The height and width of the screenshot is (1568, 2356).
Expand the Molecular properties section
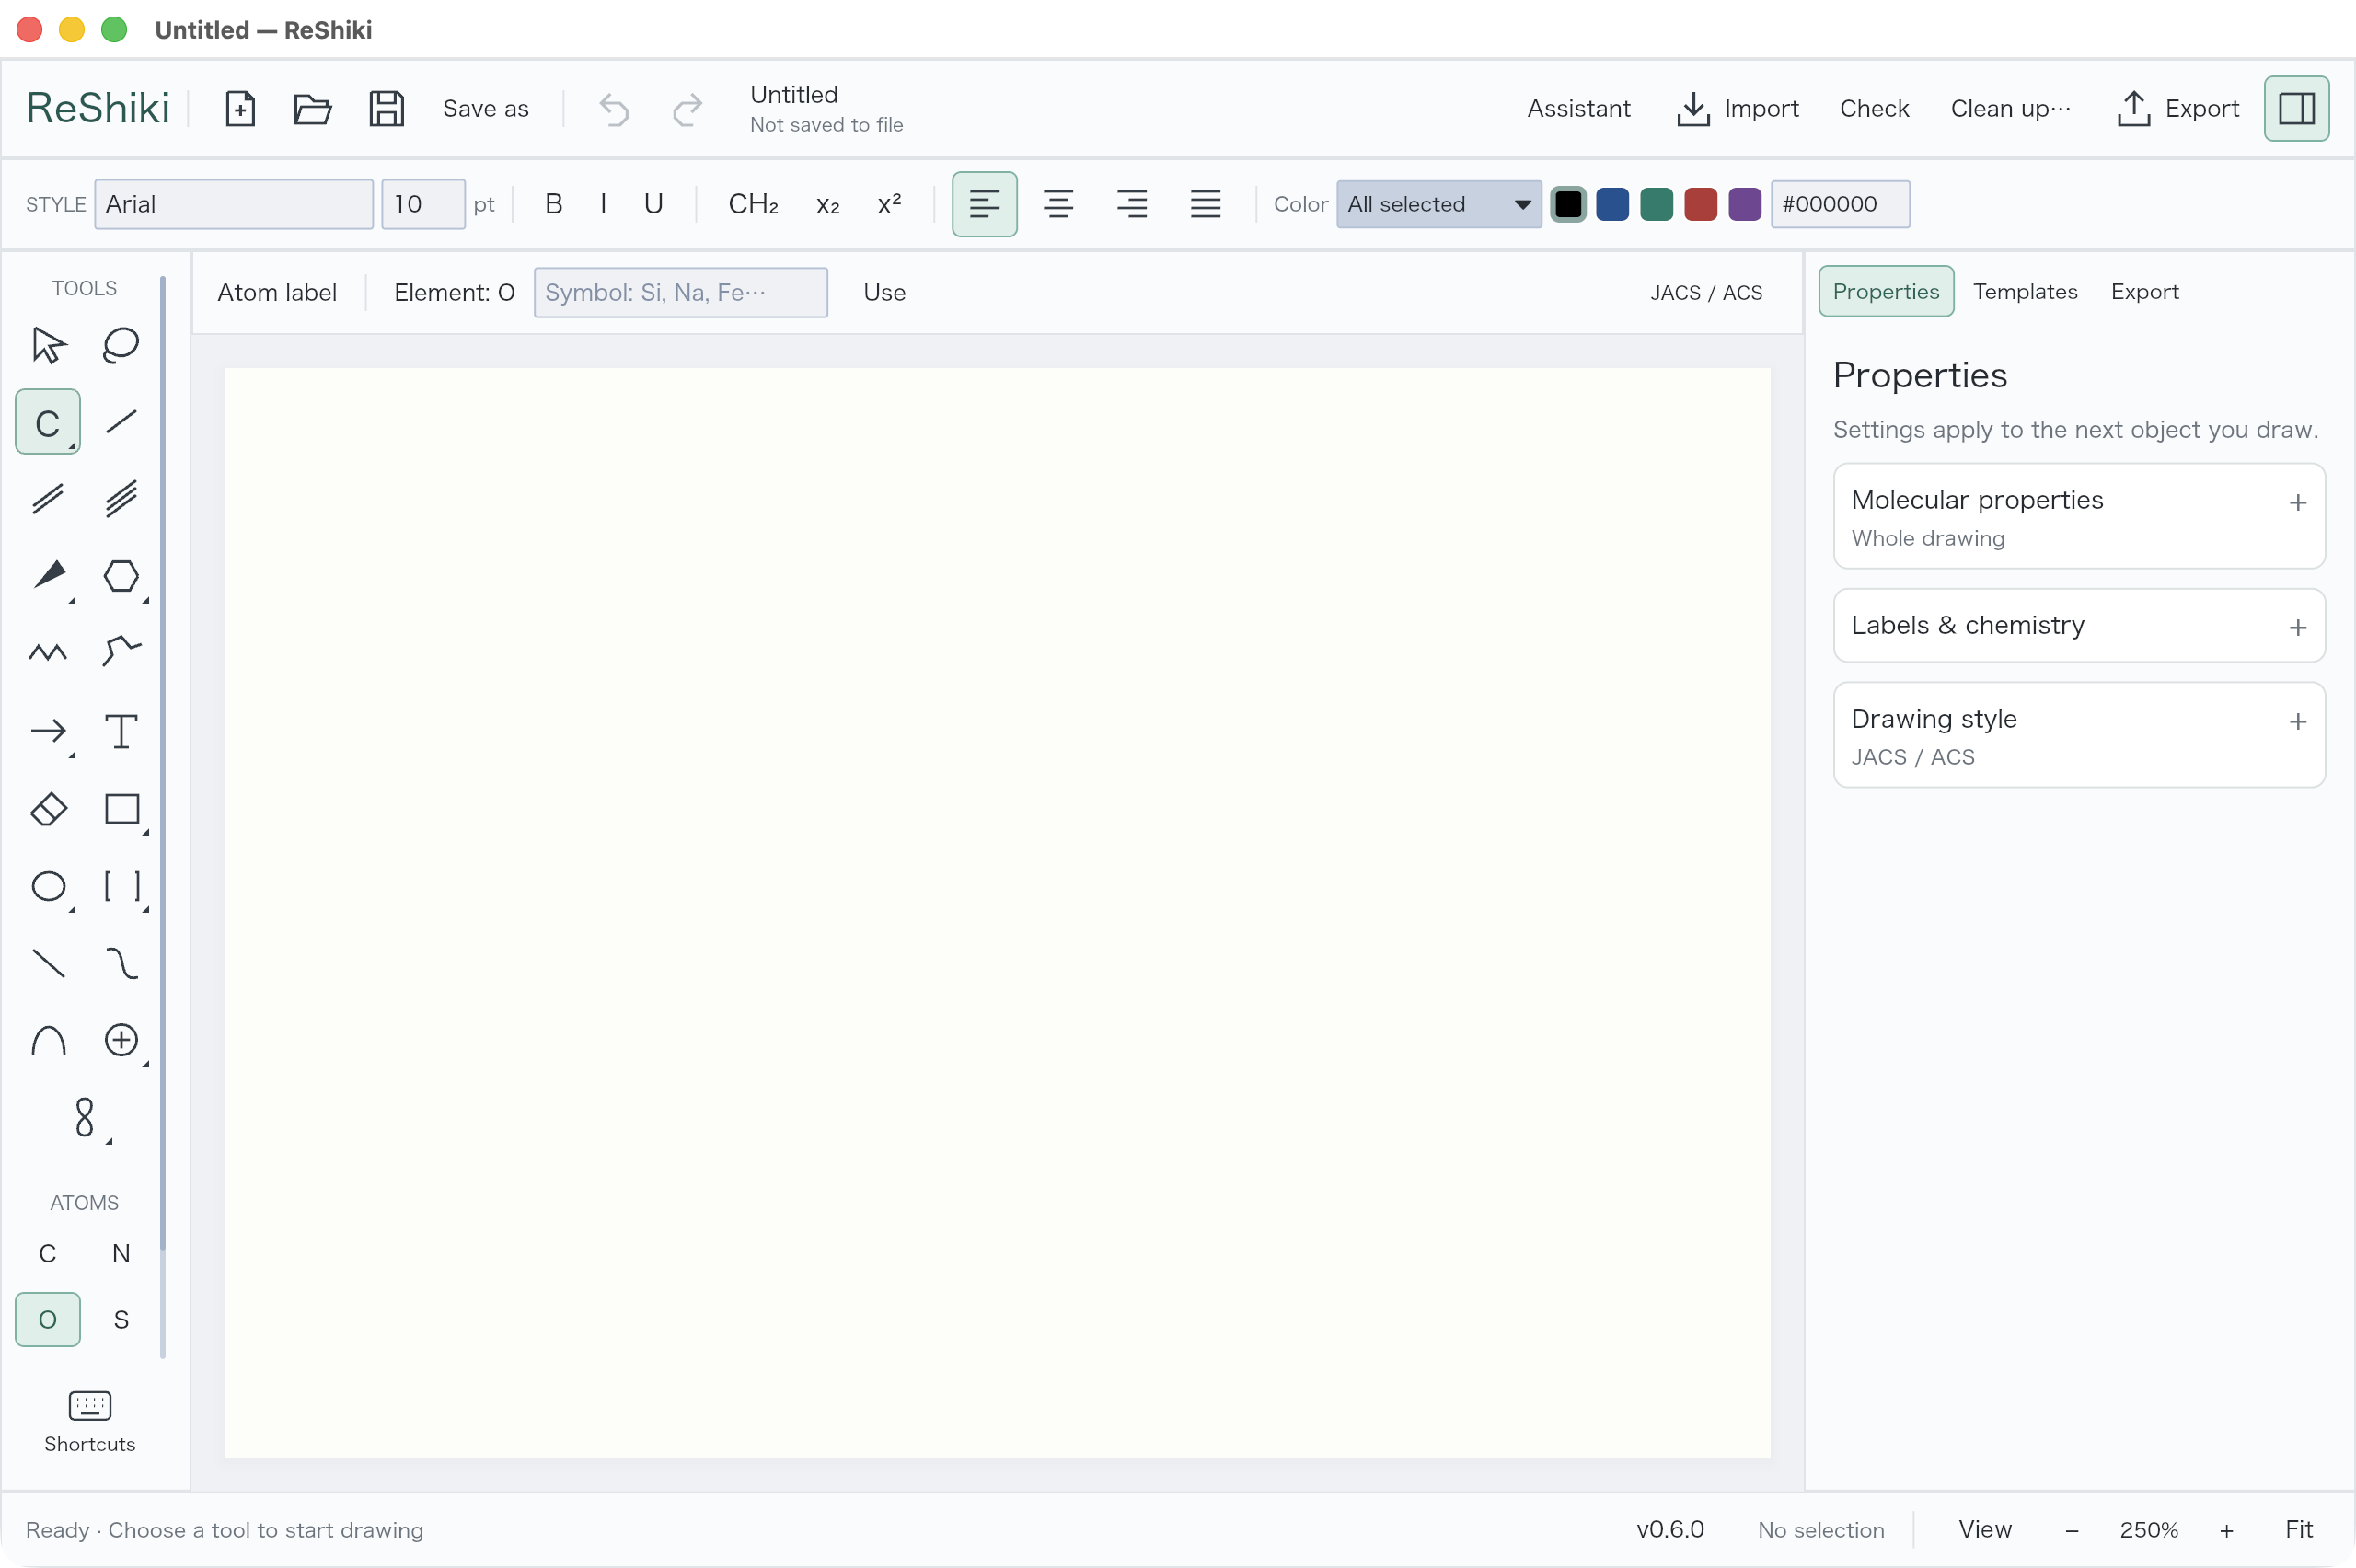2079,516
